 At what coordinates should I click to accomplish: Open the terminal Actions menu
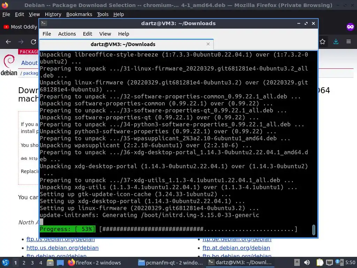pyautogui.click(x=67, y=34)
